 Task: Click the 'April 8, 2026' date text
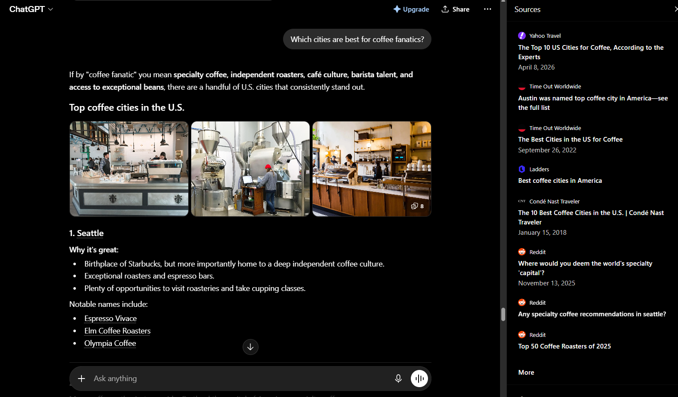click(x=536, y=67)
